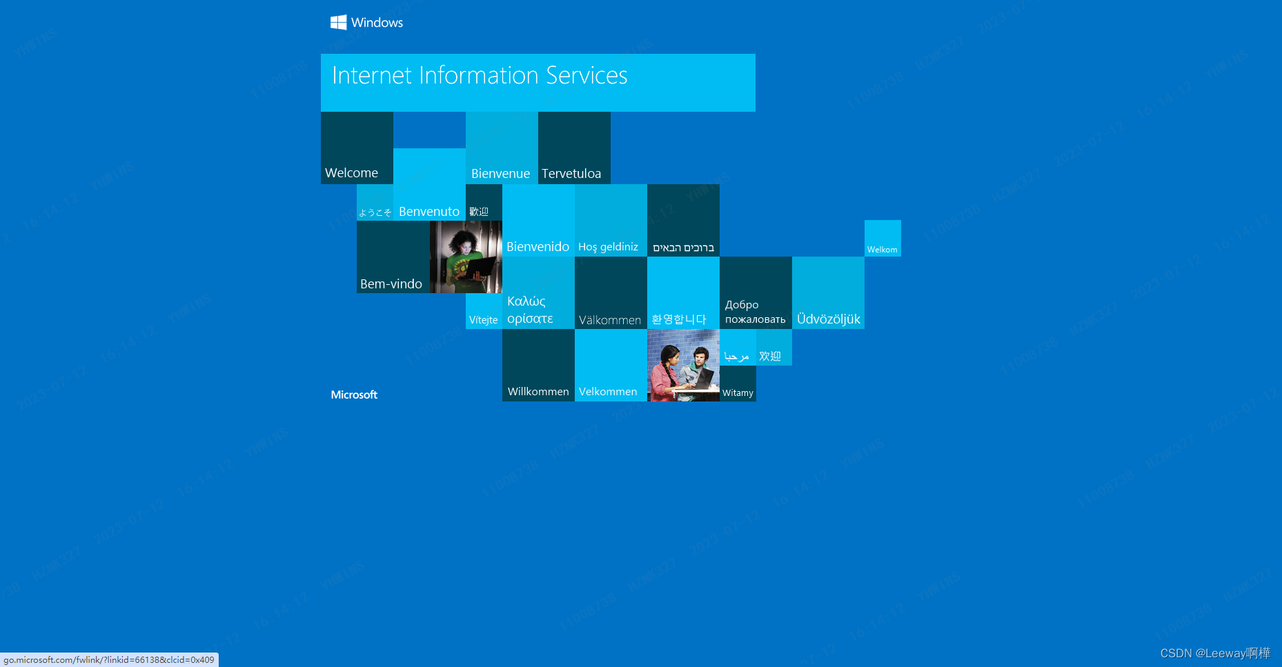Open the Benvenuto tile
The height and width of the screenshot is (667, 1282).
tap(429, 184)
